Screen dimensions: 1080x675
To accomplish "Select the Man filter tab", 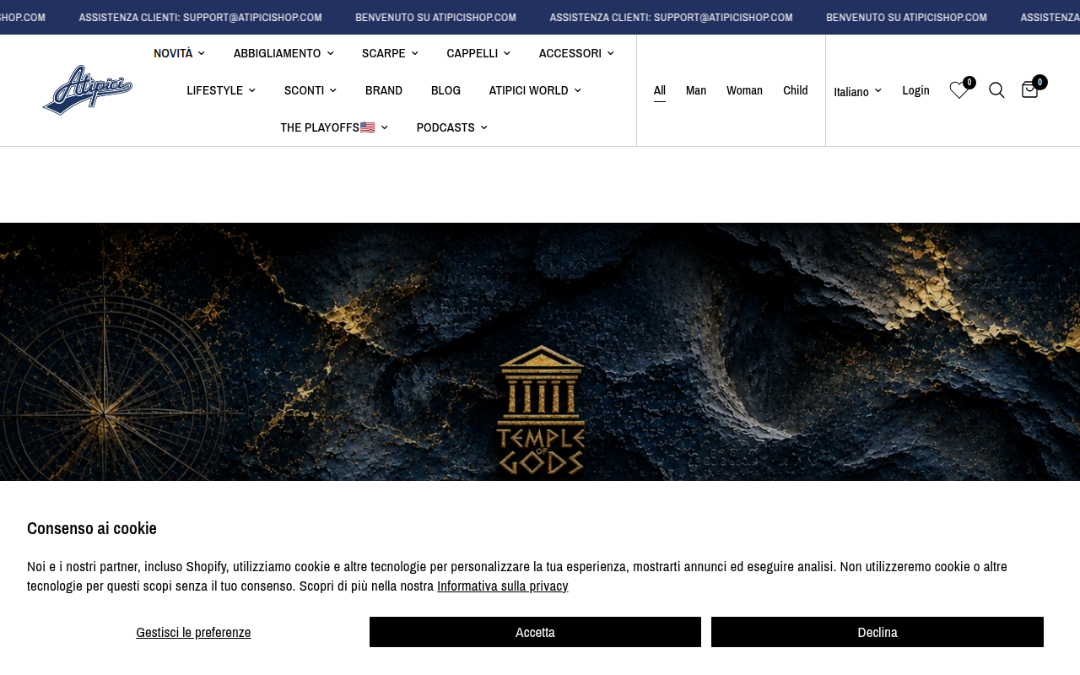I will coord(696,90).
